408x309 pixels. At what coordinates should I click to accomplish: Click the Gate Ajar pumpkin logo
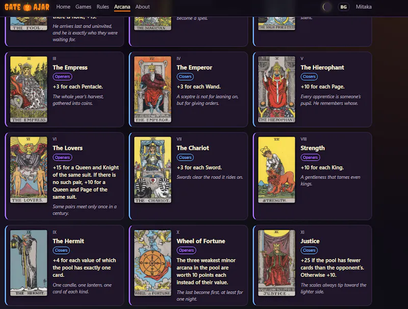[27, 7]
